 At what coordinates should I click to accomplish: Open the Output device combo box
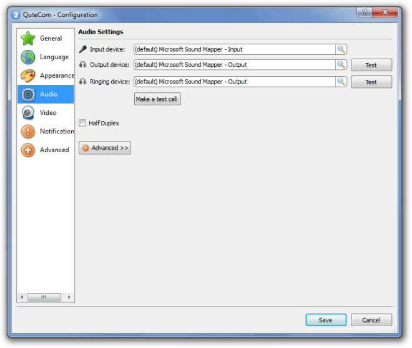tap(240, 65)
